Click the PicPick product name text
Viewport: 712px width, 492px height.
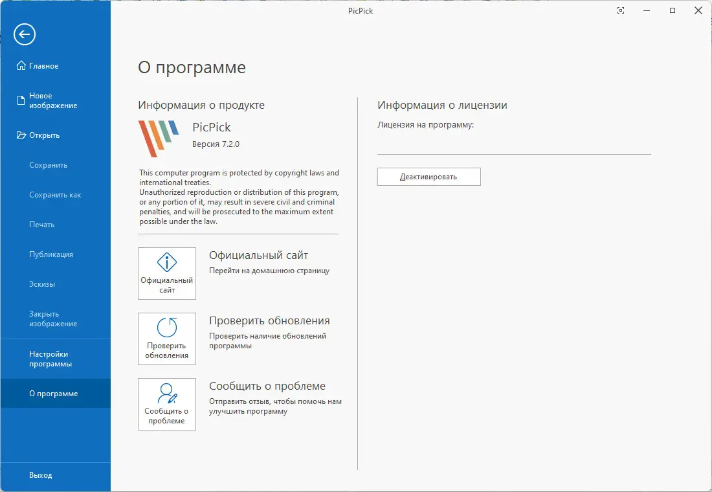click(212, 127)
